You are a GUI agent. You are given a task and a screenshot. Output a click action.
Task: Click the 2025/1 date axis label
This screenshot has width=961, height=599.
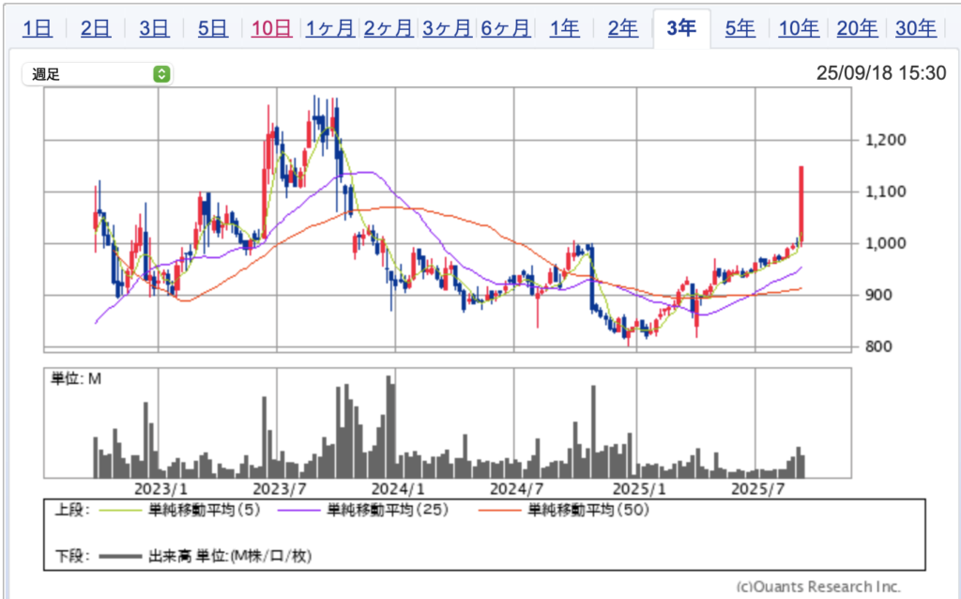638,489
